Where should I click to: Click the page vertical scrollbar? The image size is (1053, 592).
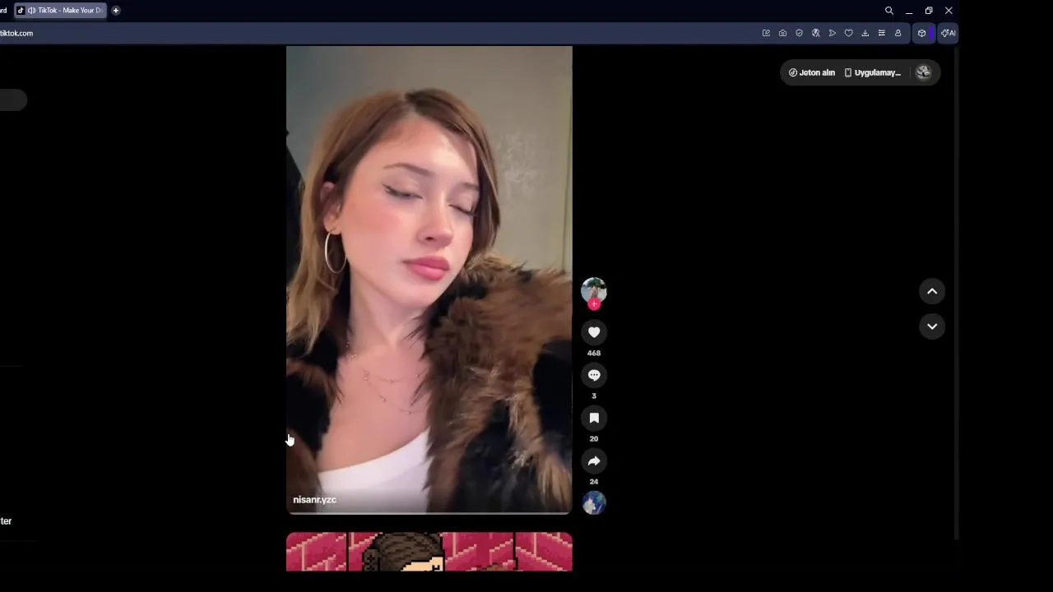956,292
